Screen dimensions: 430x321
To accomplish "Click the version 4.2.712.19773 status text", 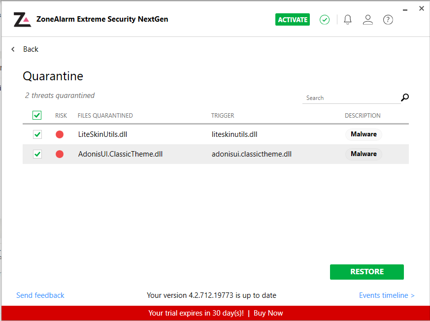I will tap(211, 295).
